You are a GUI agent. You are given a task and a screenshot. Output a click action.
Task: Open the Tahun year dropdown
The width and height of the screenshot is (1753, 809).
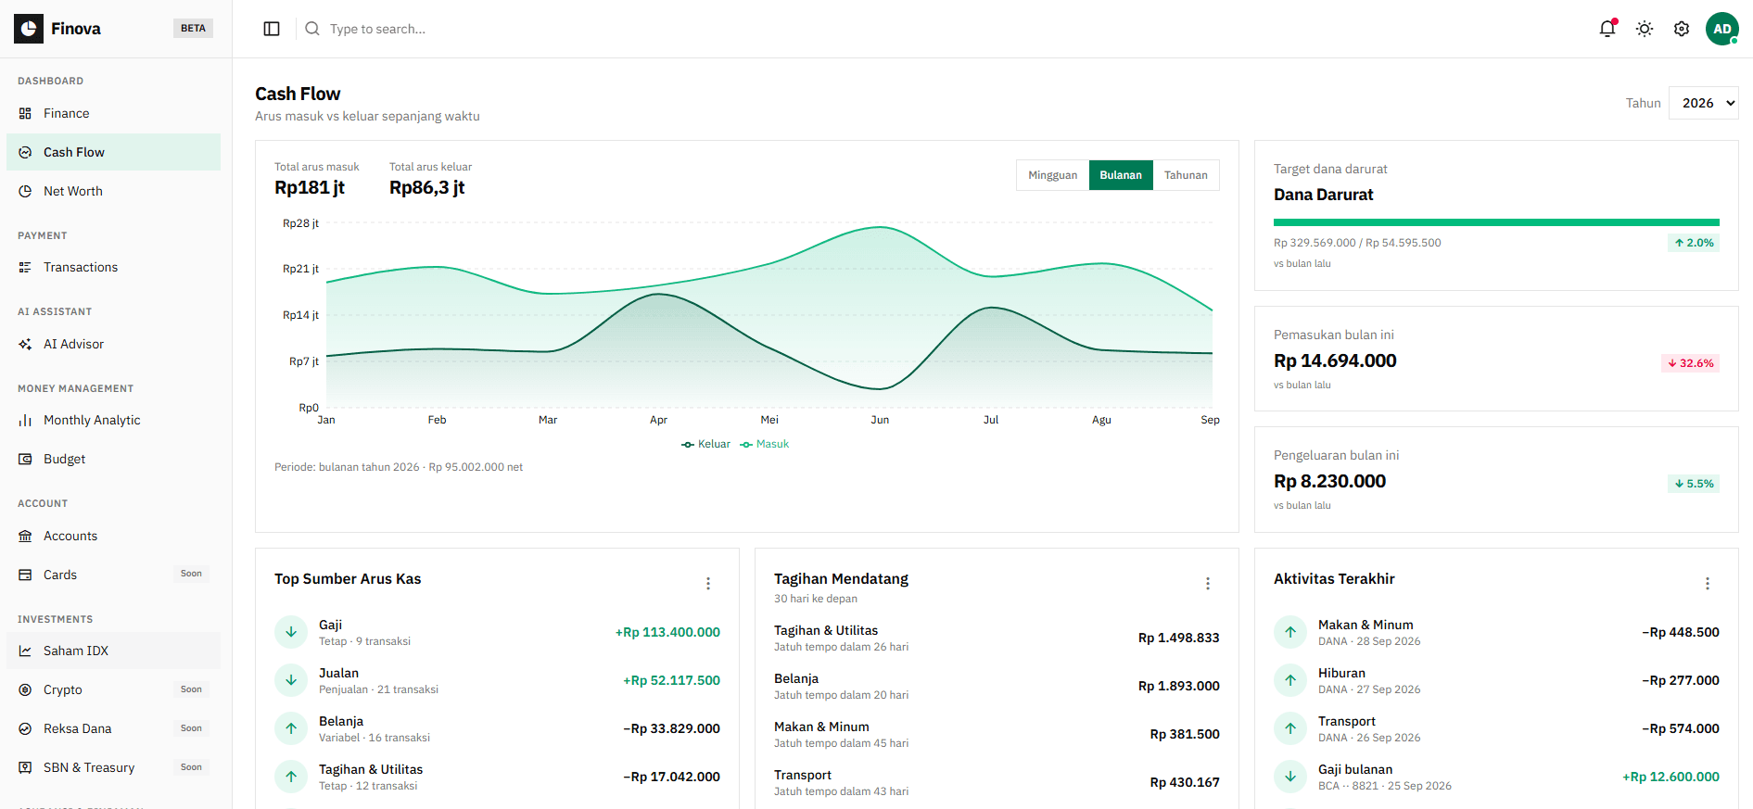click(1704, 103)
